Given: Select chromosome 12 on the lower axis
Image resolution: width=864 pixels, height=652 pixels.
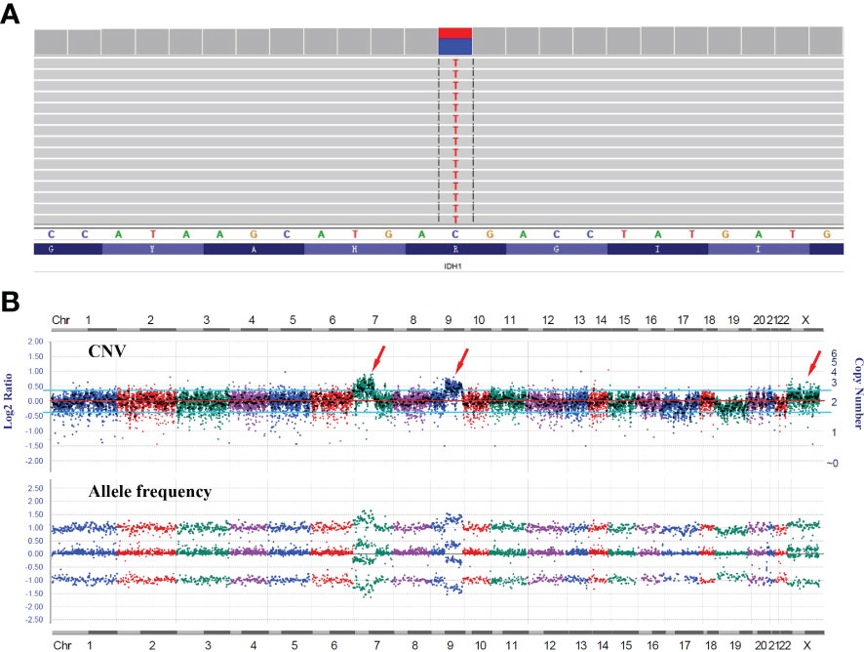Looking at the screenshot, I should click(549, 645).
